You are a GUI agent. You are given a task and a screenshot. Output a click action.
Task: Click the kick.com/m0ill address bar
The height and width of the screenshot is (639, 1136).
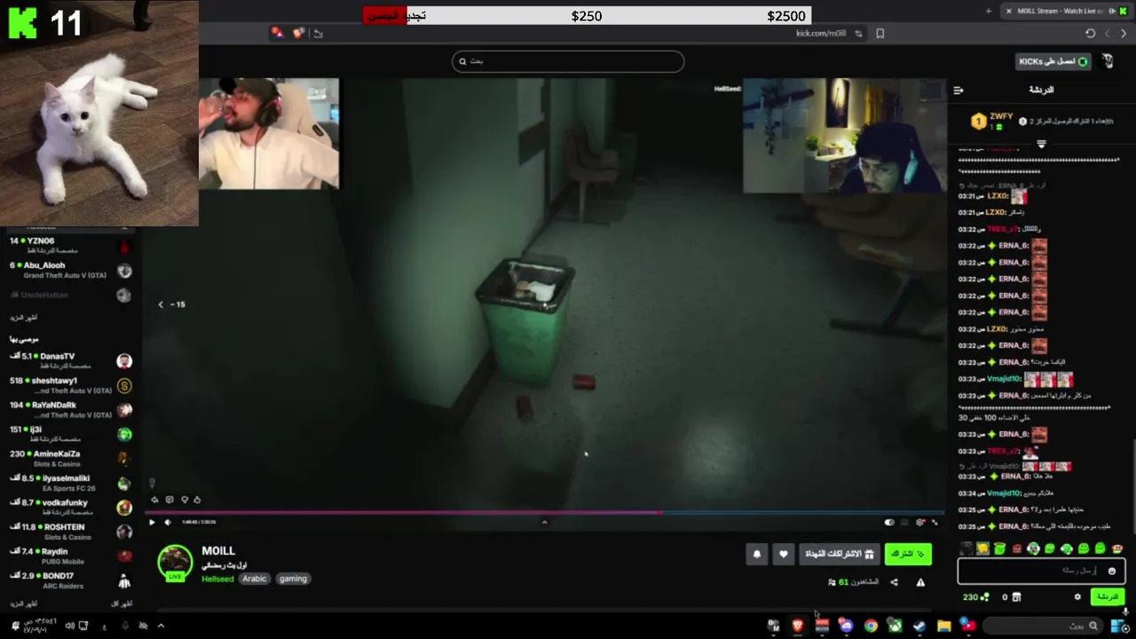821,34
